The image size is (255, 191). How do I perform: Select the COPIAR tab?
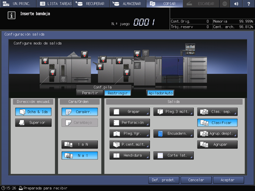pyautogui.click(x=165, y=3)
